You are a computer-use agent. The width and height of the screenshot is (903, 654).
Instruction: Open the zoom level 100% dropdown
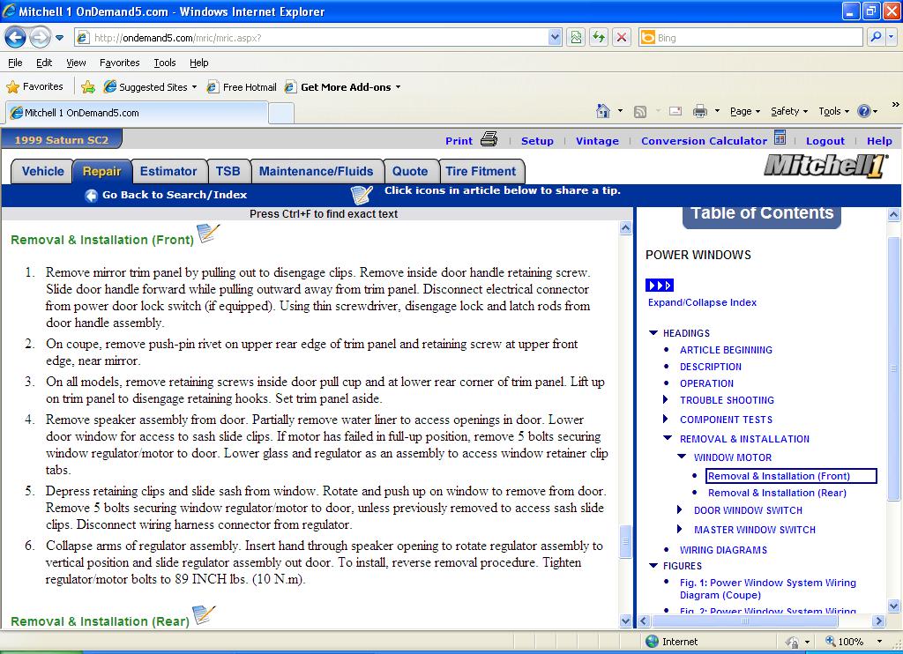[x=879, y=642]
